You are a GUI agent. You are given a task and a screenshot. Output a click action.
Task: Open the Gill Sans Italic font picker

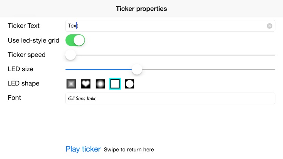pos(170,98)
